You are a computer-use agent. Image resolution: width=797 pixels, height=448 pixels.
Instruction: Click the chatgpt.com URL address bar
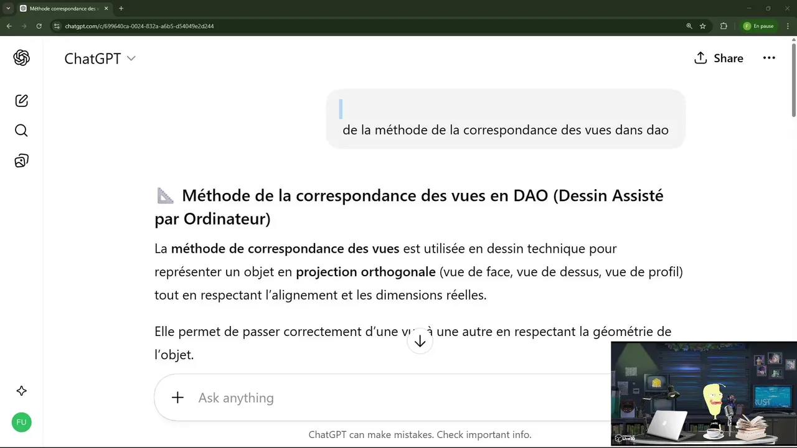click(139, 26)
